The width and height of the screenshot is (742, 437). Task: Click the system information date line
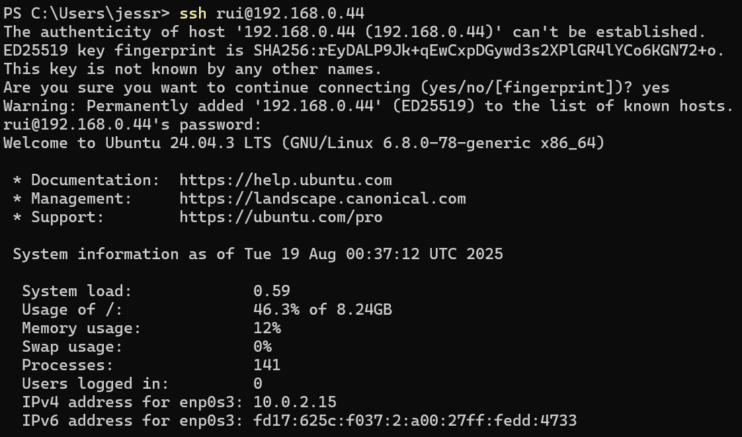click(258, 255)
